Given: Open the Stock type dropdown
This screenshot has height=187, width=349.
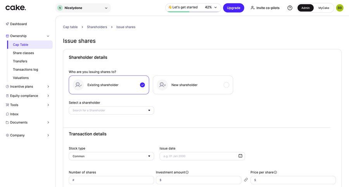Looking at the screenshot, I should click(111, 156).
